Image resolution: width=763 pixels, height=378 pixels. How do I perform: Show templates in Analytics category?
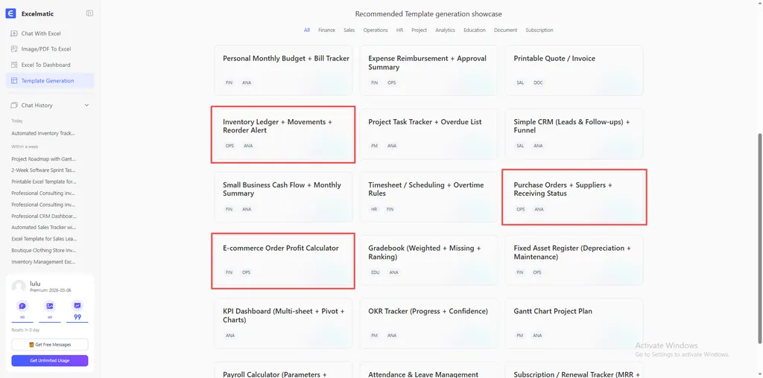point(445,31)
